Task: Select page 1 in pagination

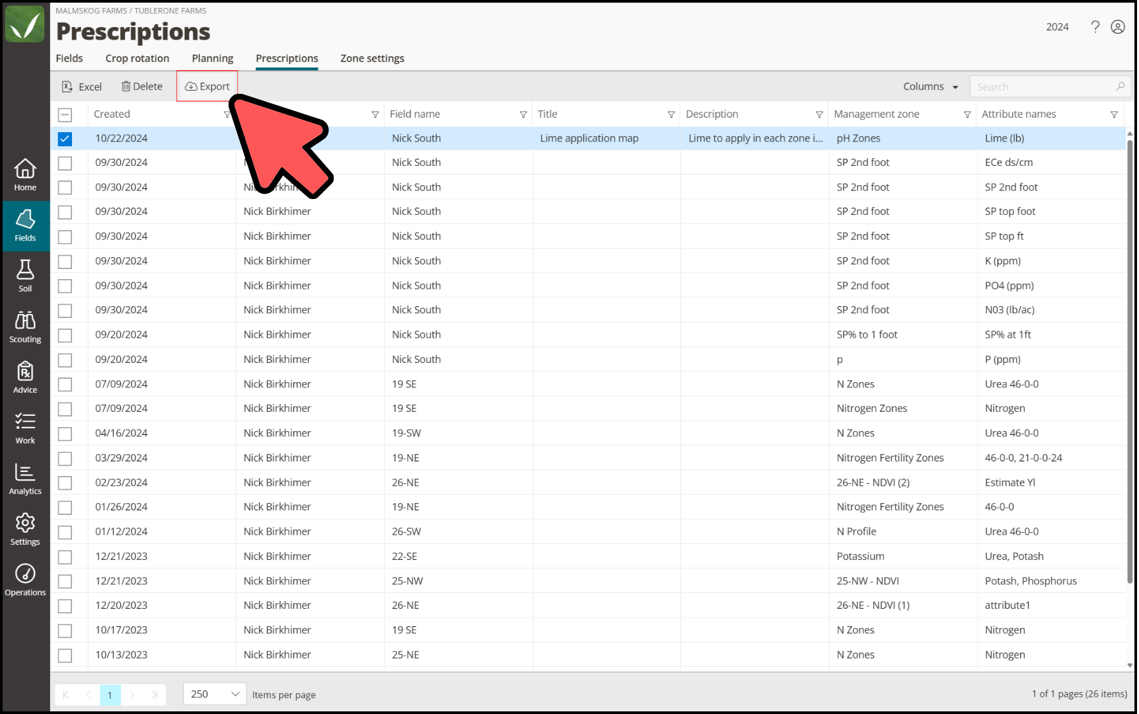Action: (x=110, y=695)
